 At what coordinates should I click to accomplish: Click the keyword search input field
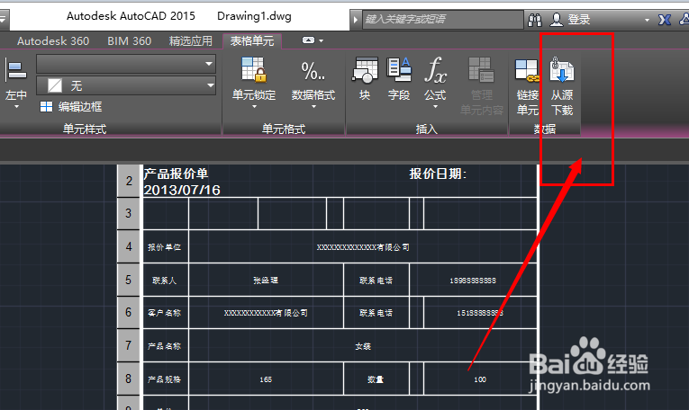point(442,20)
